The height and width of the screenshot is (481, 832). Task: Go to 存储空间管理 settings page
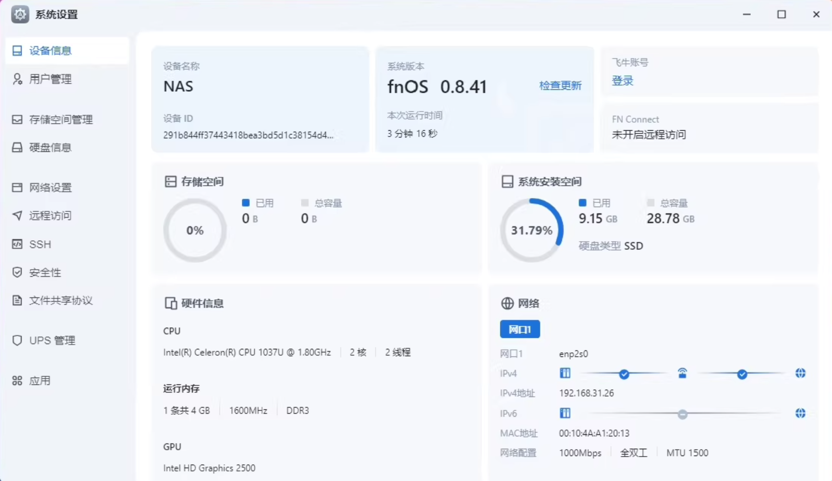tap(67, 119)
